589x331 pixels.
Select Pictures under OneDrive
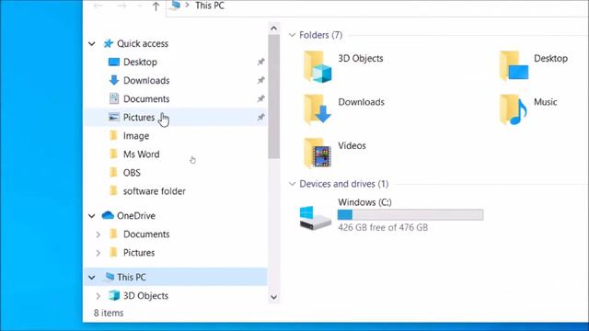tap(139, 253)
